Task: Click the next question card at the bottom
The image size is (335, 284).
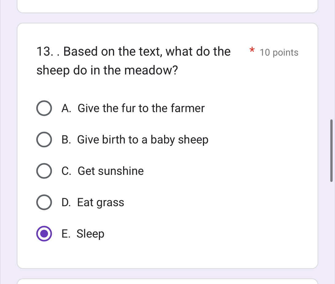Action: click(x=167, y=282)
